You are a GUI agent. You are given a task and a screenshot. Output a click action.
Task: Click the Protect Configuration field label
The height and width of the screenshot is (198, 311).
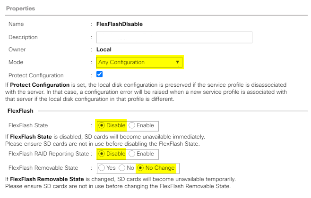point(36,75)
